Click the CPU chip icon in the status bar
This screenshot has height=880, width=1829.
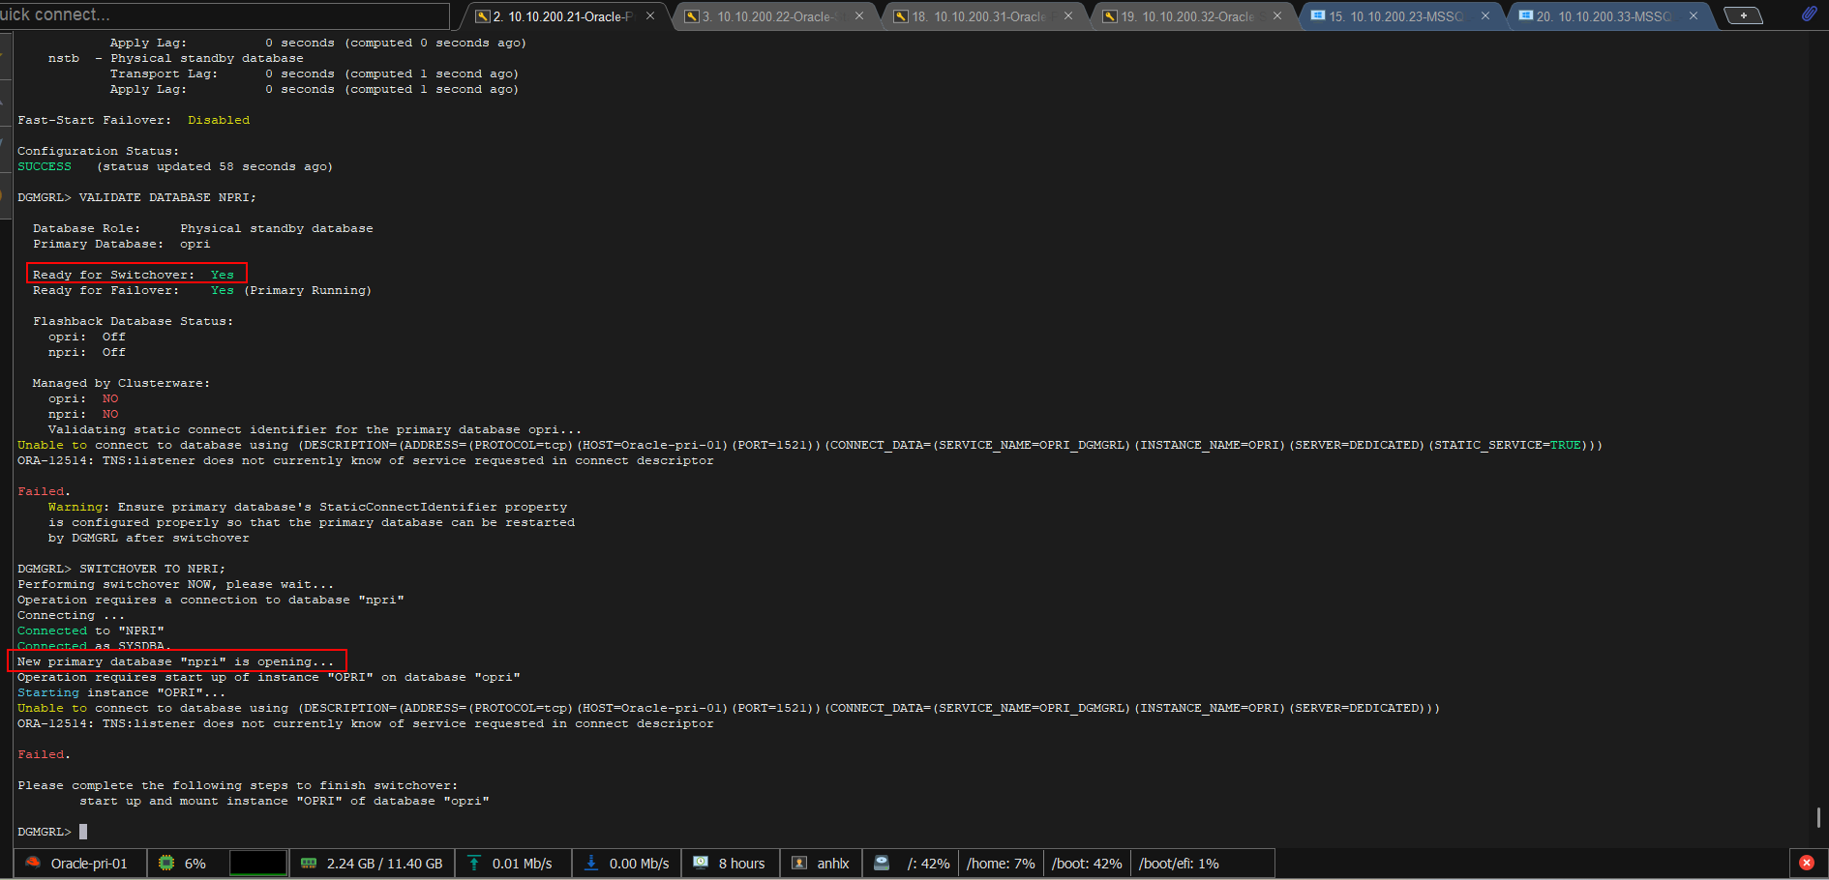[166, 863]
